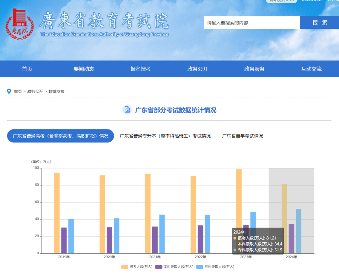Click the 搜索 search button

click(x=320, y=23)
